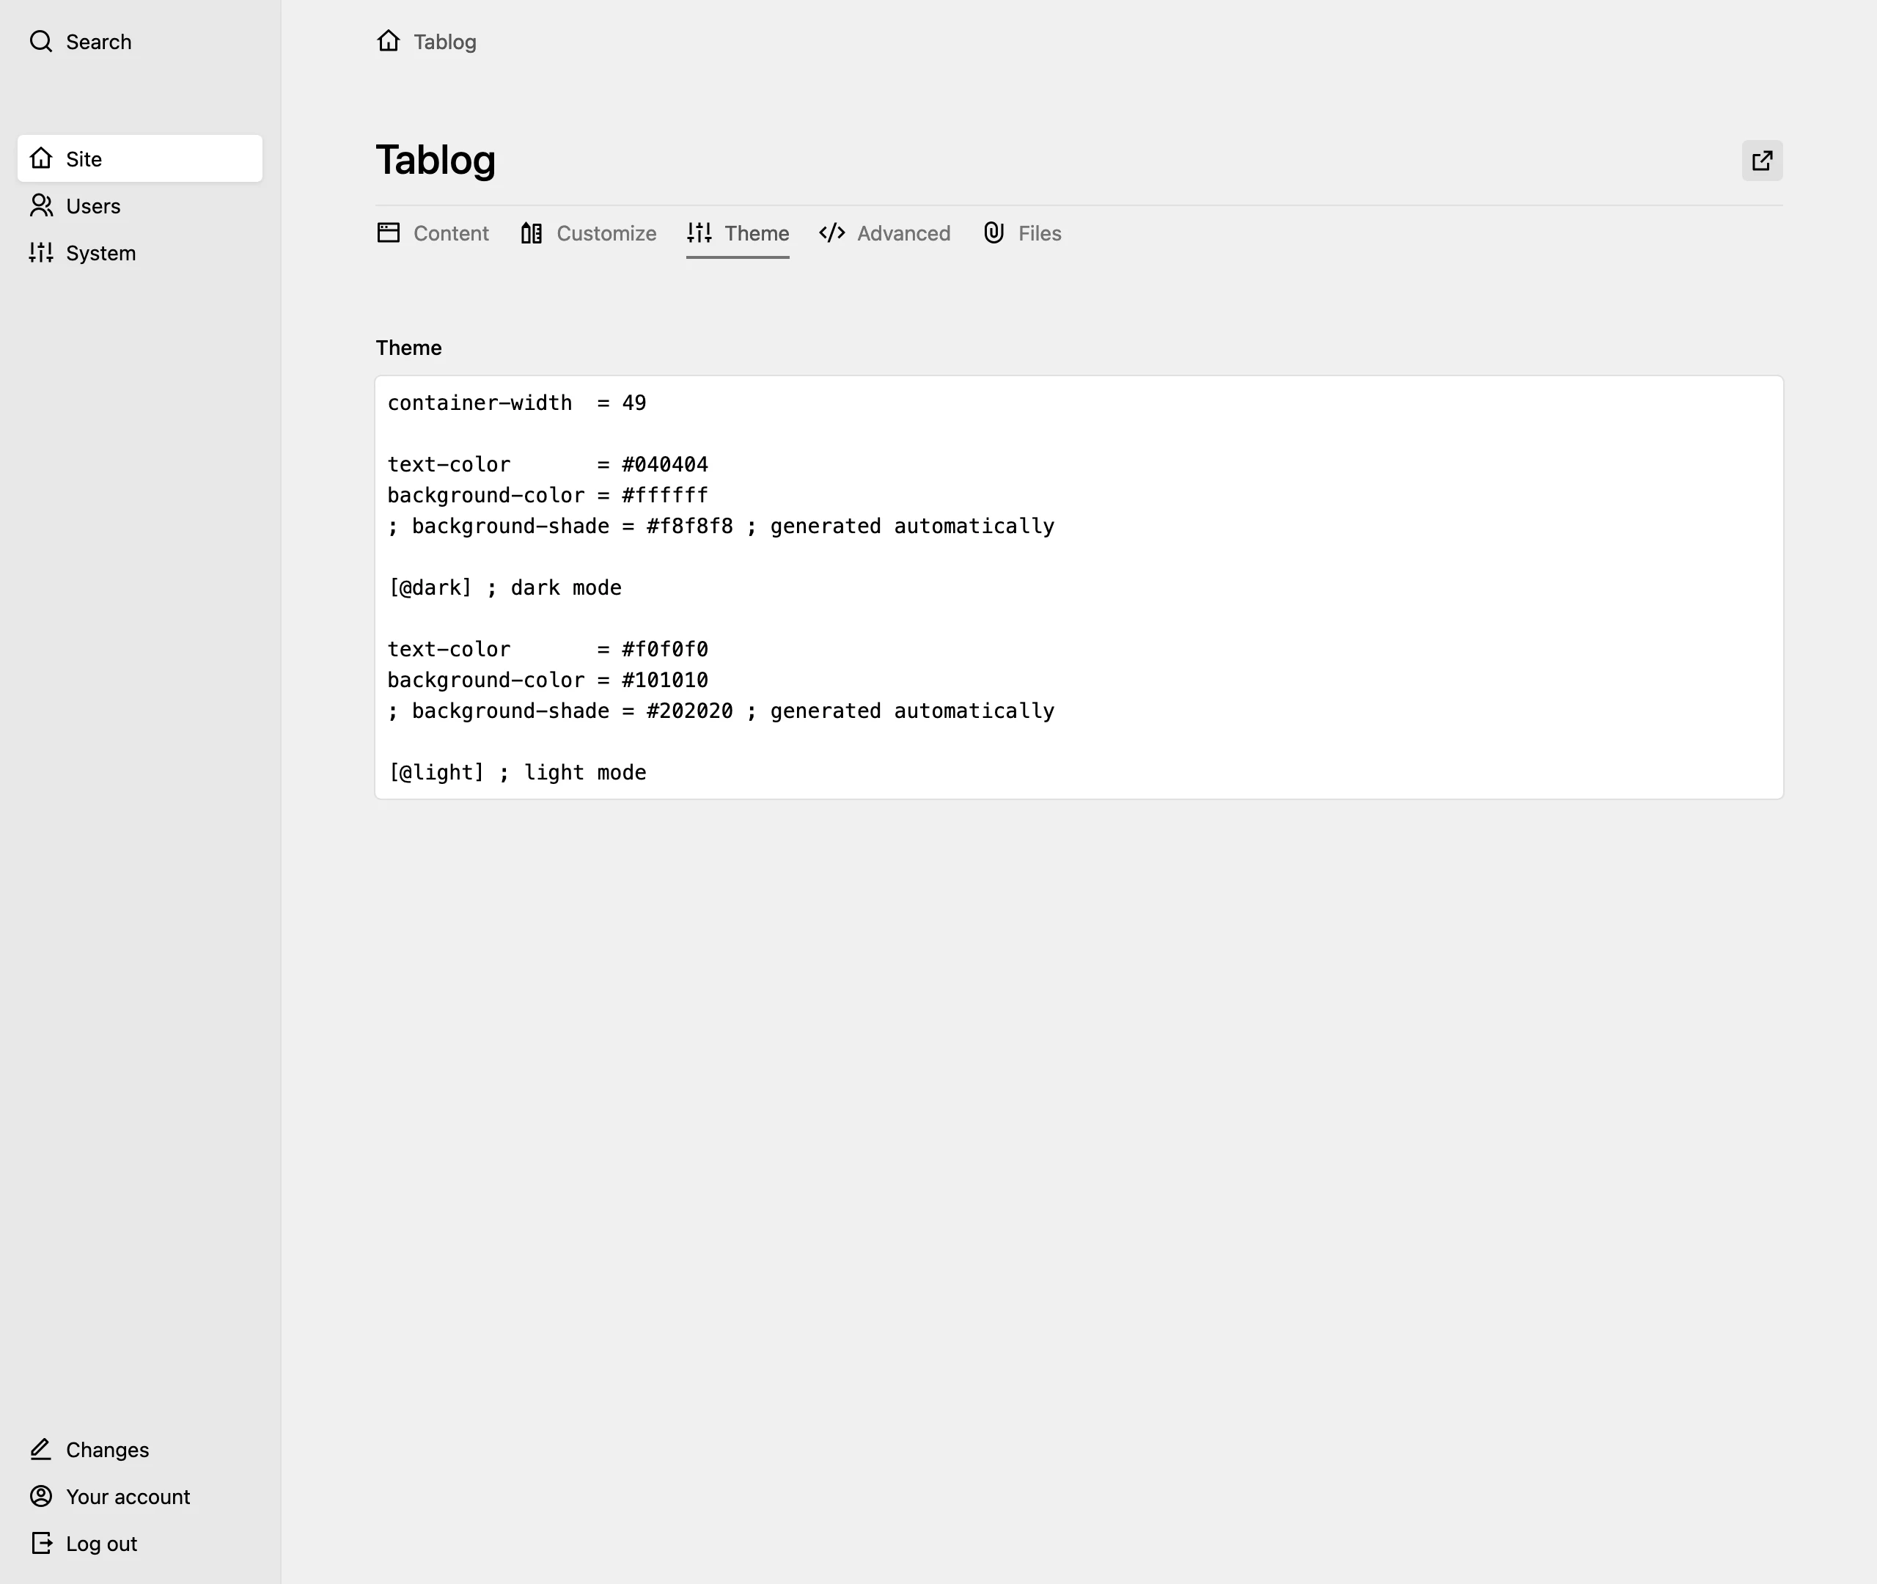
Task: Click the System sliders icon
Action: click(x=41, y=253)
